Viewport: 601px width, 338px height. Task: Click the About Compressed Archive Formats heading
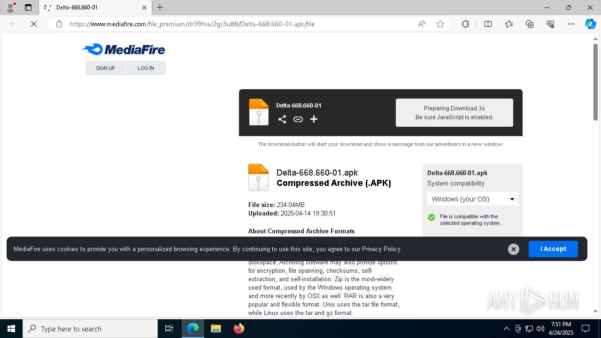(x=301, y=231)
